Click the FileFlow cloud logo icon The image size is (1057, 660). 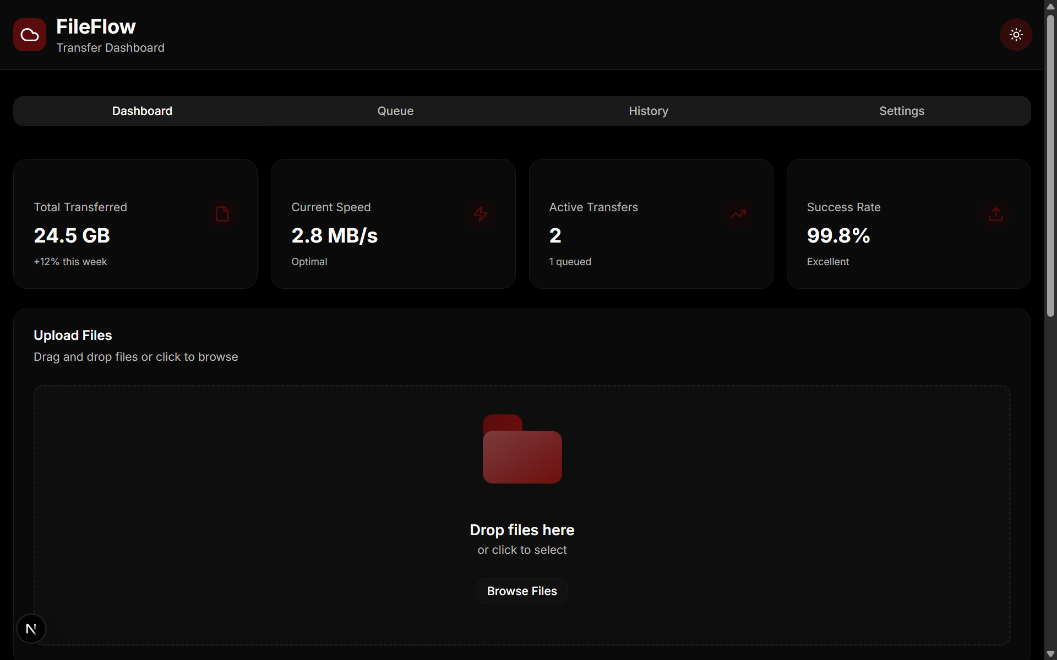[x=30, y=35]
